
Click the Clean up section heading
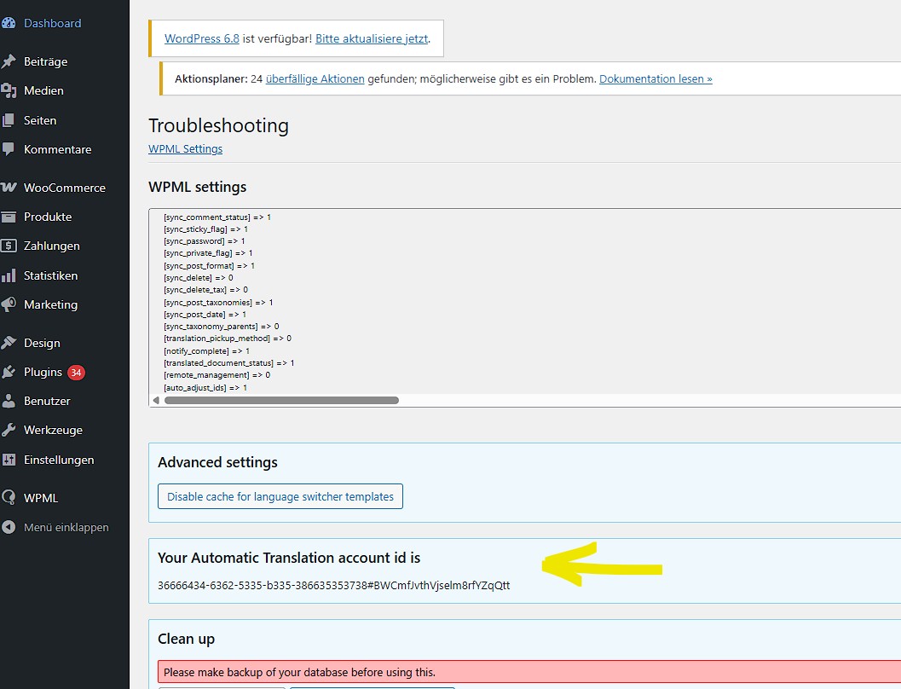tap(186, 639)
